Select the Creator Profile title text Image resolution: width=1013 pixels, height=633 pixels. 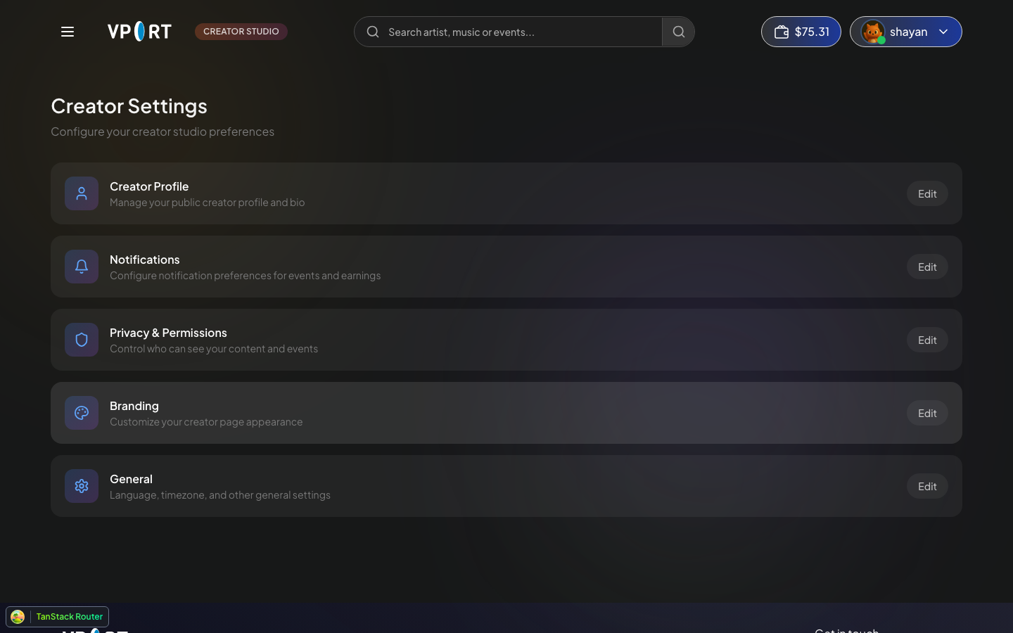pos(149,186)
